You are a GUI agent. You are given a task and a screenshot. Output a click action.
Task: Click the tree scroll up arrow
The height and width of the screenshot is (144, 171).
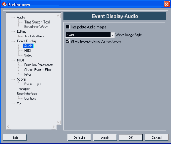pyautogui.click(x=58, y=16)
